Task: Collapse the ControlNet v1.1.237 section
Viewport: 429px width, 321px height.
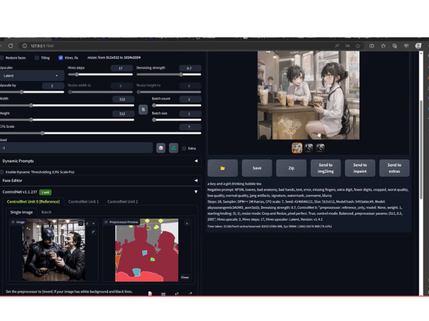Action: pyautogui.click(x=100, y=192)
